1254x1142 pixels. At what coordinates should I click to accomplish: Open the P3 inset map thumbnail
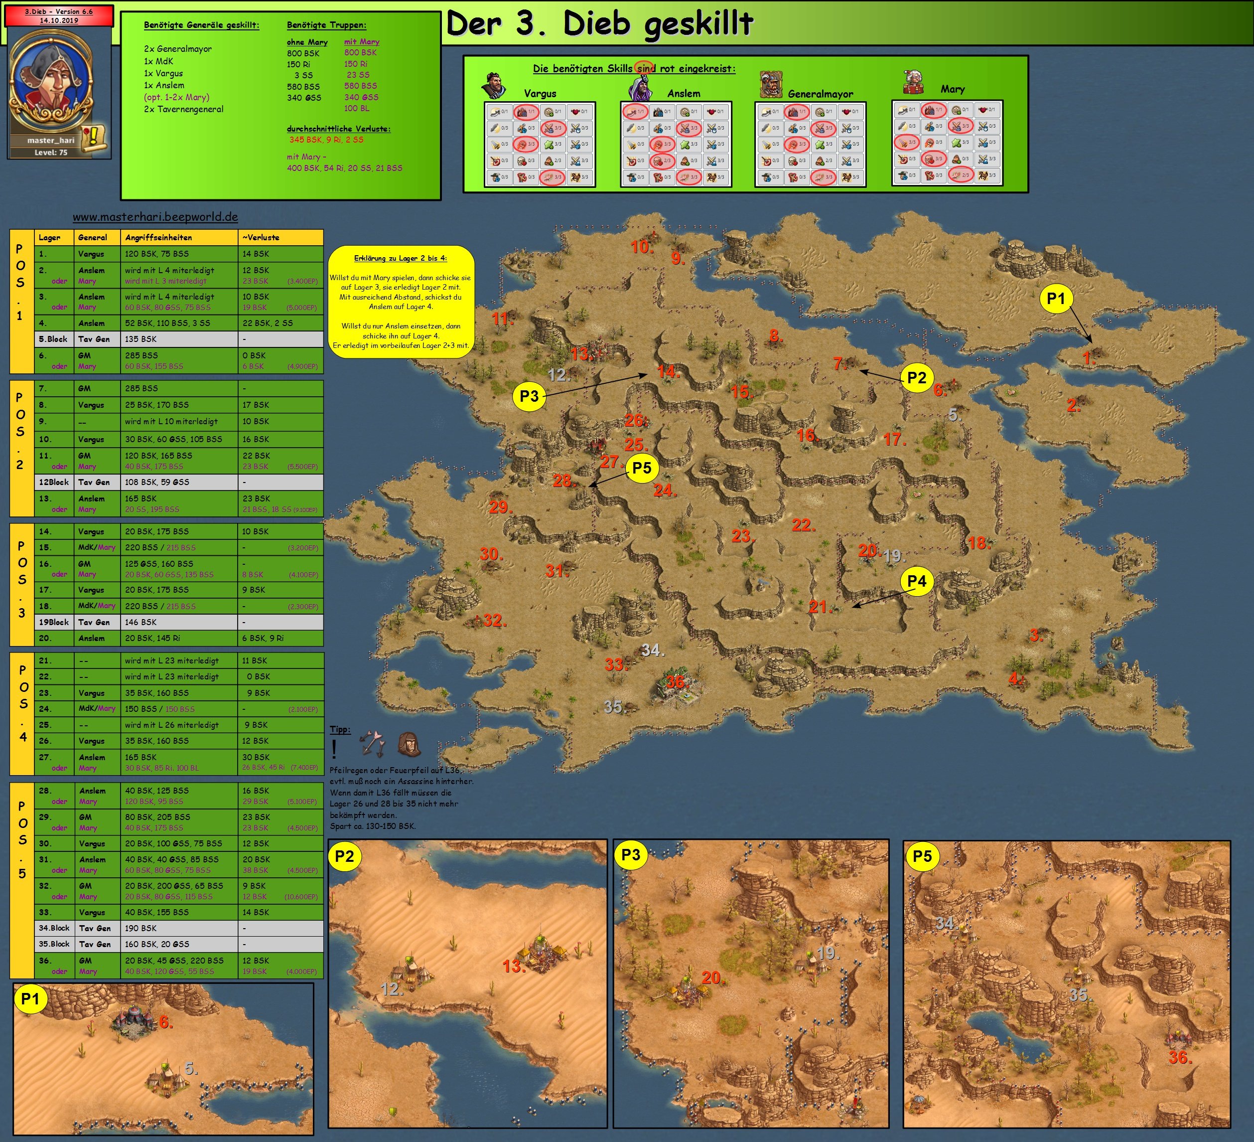pos(751,983)
